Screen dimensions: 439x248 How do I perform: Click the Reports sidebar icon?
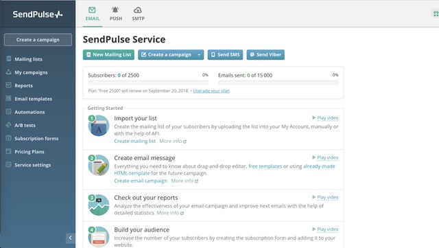(x=9, y=85)
